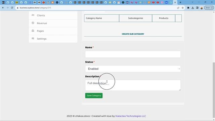215x121 pixels.
Task: Click into the Description text area
Action: 133,85
